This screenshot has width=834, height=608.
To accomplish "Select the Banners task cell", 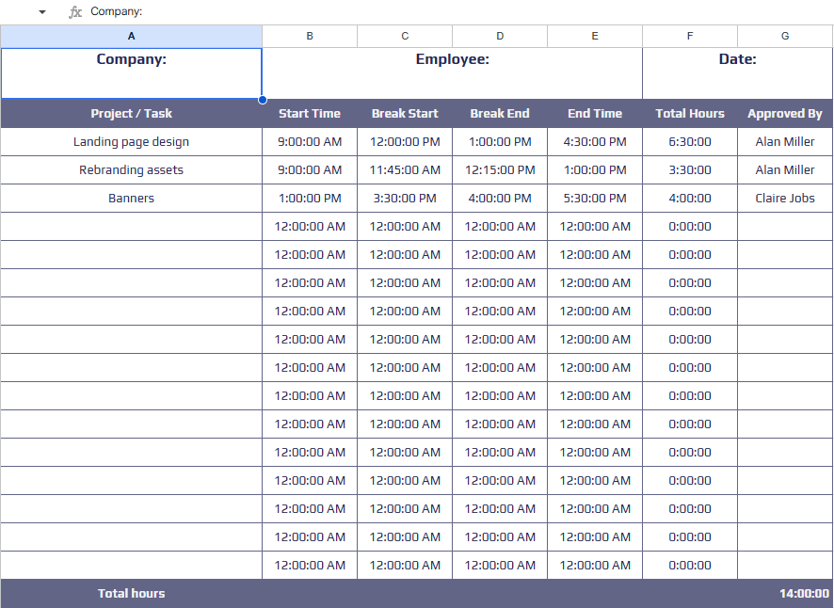I will (x=131, y=199).
